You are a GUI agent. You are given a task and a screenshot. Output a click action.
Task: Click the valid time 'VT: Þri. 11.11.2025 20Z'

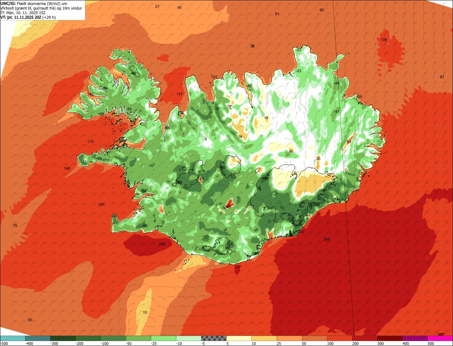[21, 17]
